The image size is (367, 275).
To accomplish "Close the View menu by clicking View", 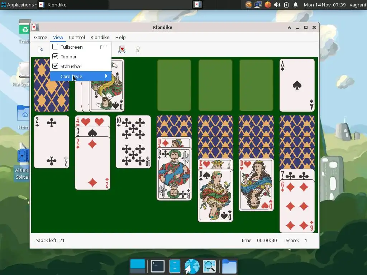I will click(58, 37).
